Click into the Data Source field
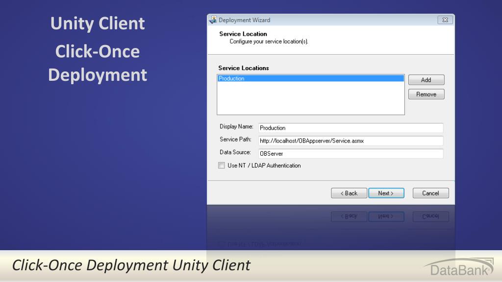This screenshot has width=502, height=282. click(351, 153)
